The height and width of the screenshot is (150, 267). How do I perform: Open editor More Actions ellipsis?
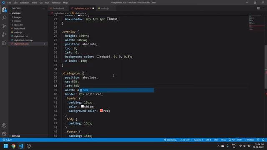click(x=263, y=8)
